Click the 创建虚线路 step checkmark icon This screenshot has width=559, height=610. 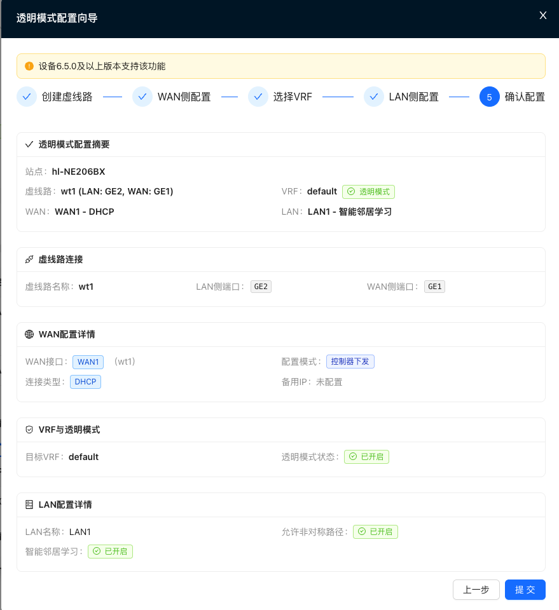pos(27,97)
